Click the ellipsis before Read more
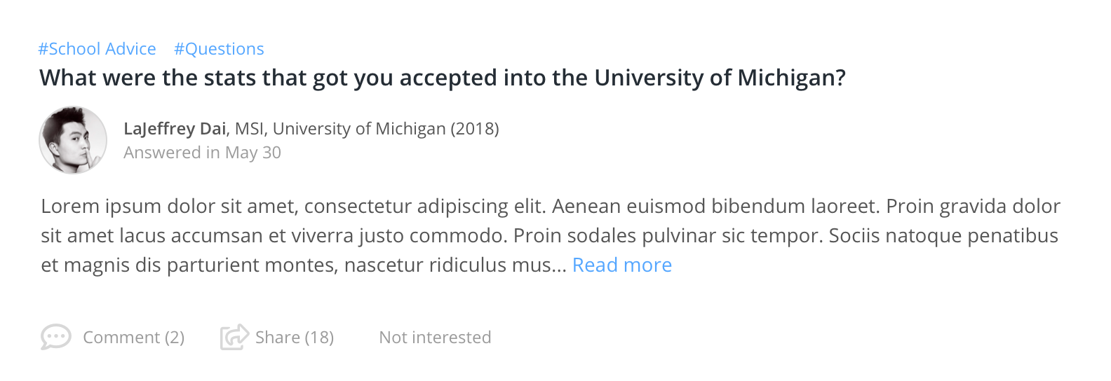The height and width of the screenshot is (381, 1111). coord(560,268)
